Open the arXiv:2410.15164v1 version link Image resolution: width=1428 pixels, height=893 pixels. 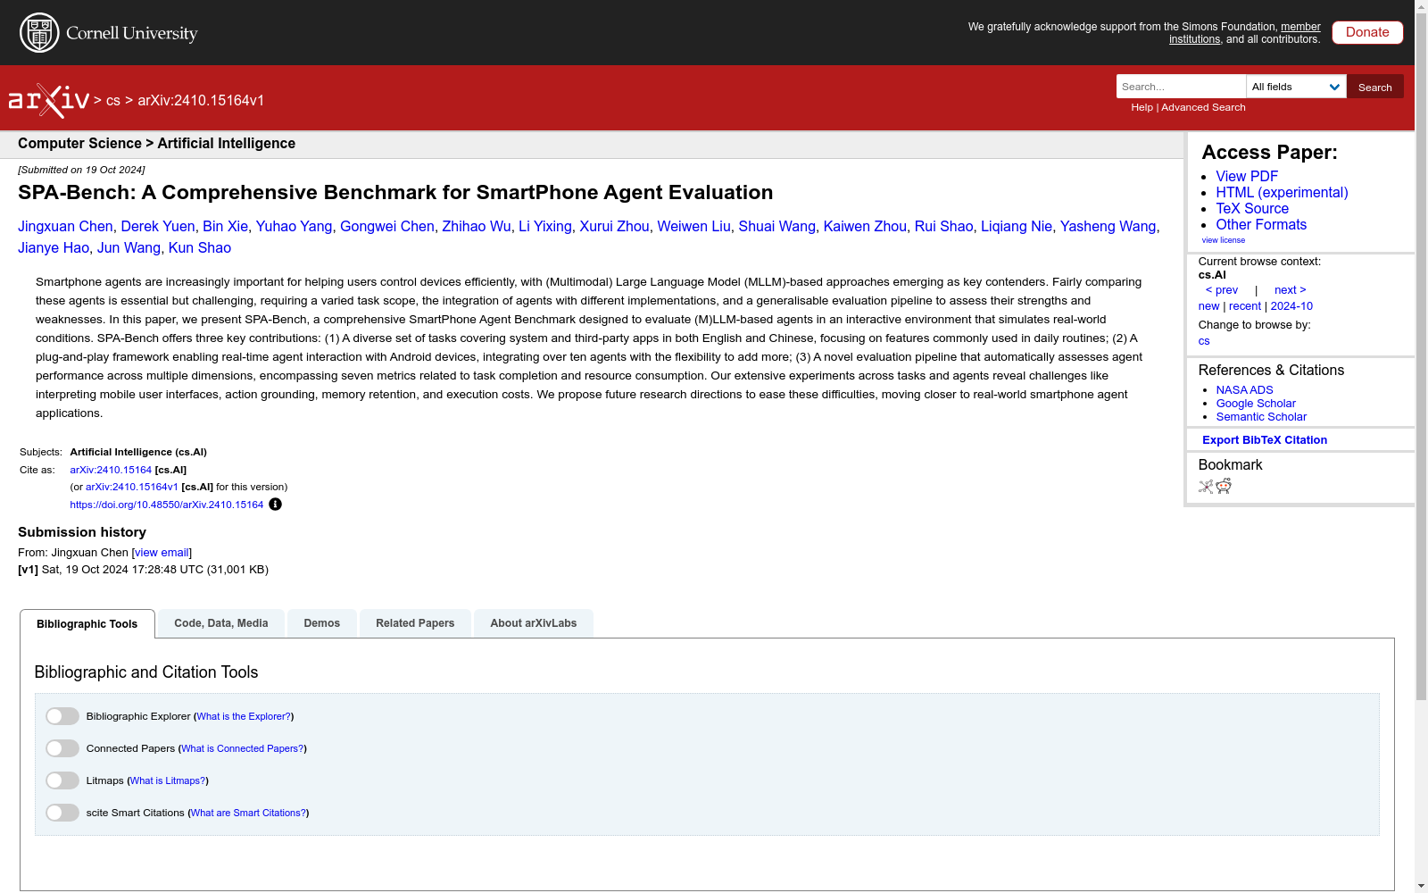point(132,487)
